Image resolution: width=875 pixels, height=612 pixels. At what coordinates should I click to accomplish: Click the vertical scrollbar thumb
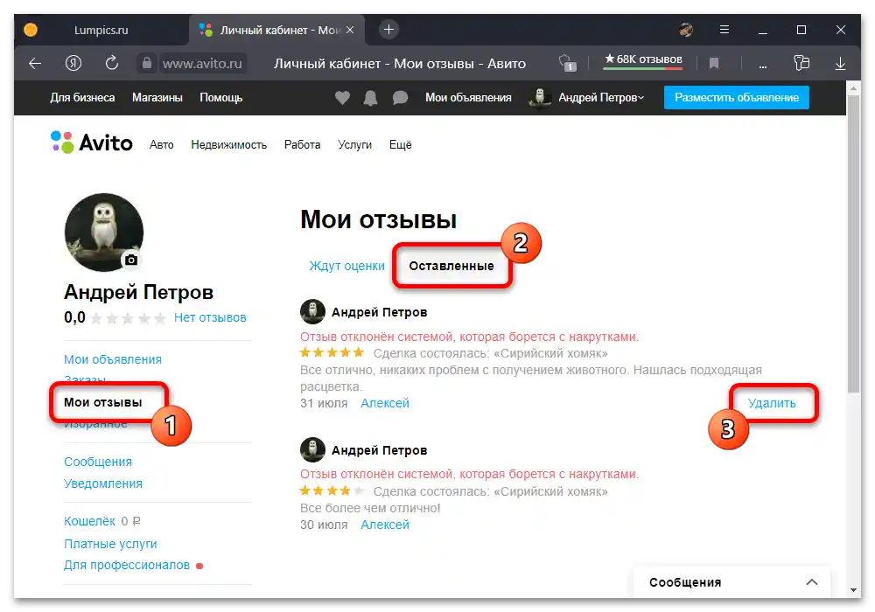coord(853,244)
